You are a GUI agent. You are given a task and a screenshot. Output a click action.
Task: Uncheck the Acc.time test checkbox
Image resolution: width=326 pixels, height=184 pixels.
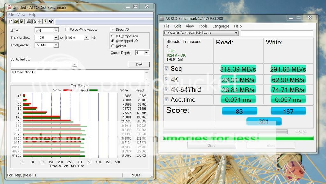[167, 99]
